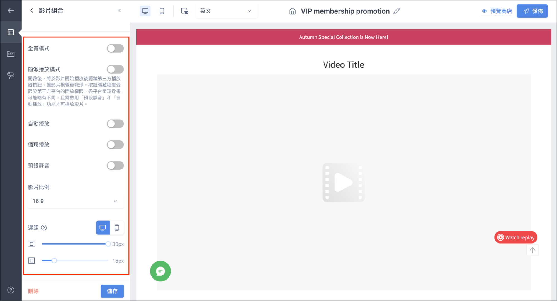This screenshot has width=557, height=301.
Task: Click the 邊距 help question mark icon
Action: [44, 228]
